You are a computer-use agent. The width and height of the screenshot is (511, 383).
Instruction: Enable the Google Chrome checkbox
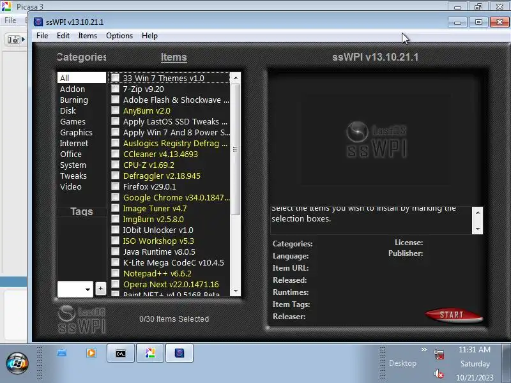[115, 197]
